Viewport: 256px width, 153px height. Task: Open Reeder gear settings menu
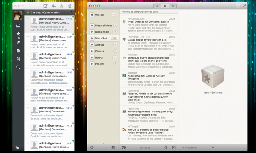pyautogui.click(x=114, y=147)
